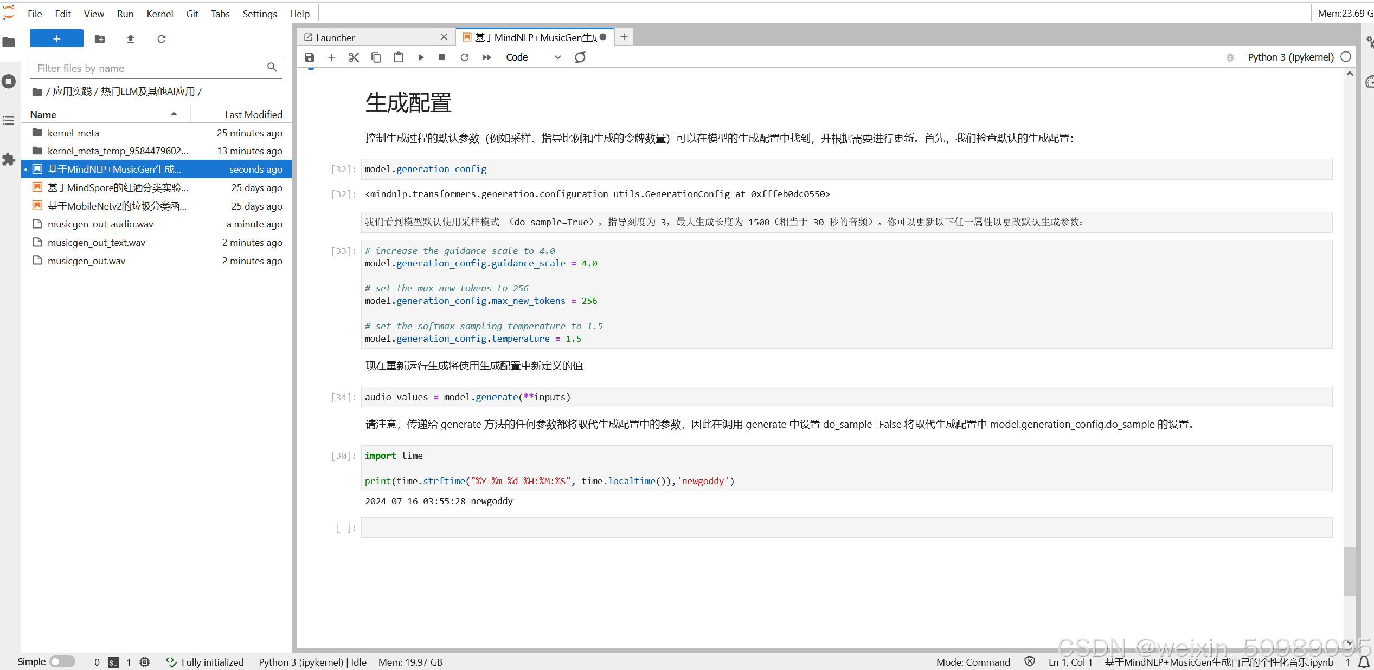Open the musicgen_out_audio.wav file
This screenshot has width=1374, height=670.
pos(100,224)
